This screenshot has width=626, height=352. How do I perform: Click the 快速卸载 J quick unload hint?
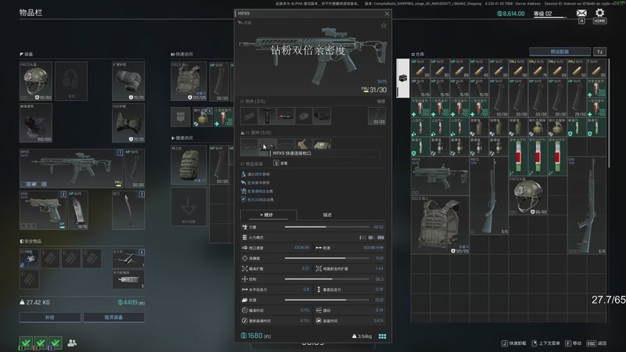[514, 343]
